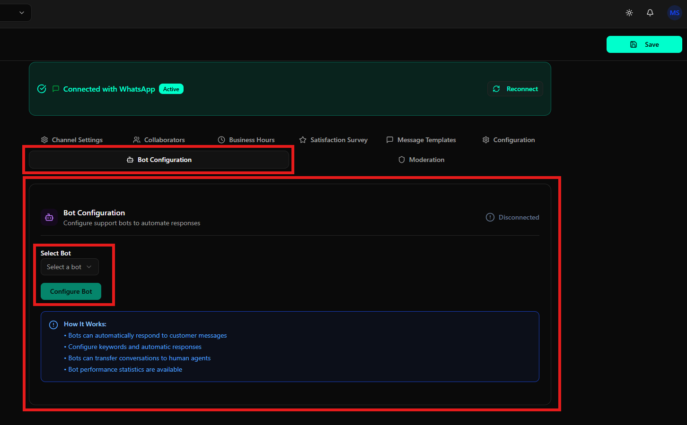Open the Select a bot dropdown
The image size is (687, 425).
70,267
